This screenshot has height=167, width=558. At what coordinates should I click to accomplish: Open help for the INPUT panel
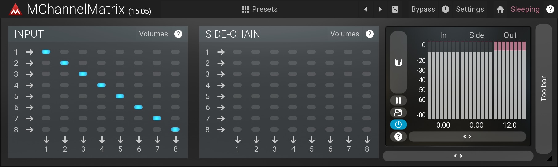tap(178, 34)
